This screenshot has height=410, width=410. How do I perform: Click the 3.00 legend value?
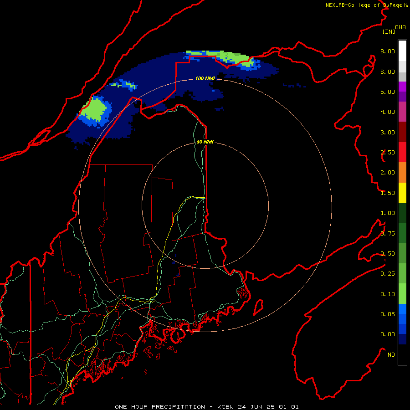[x=388, y=132]
